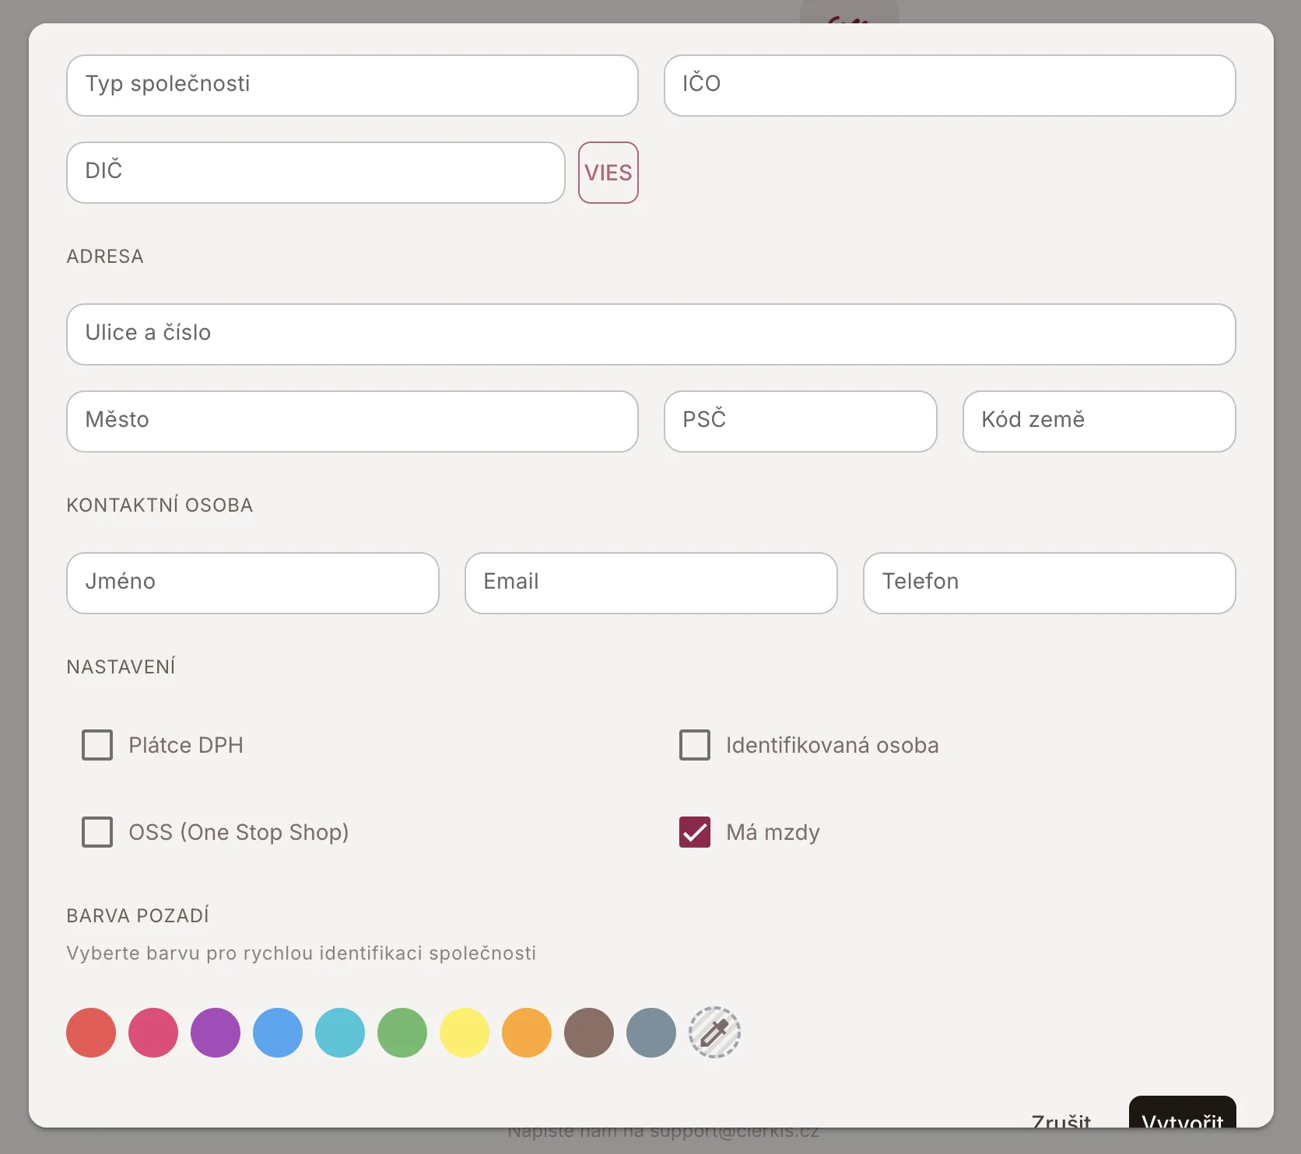Uncheck the Má mzdy checkbox
The height and width of the screenshot is (1154, 1301).
tap(695, 832)
